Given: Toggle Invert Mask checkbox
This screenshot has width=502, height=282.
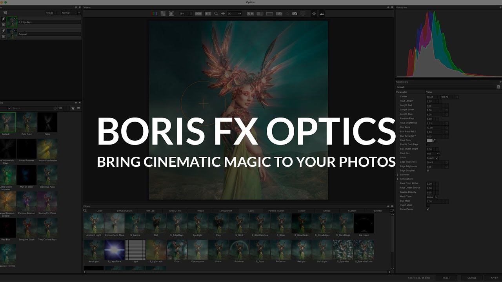Looking at the screenshot, I should [x=428, y=205].
